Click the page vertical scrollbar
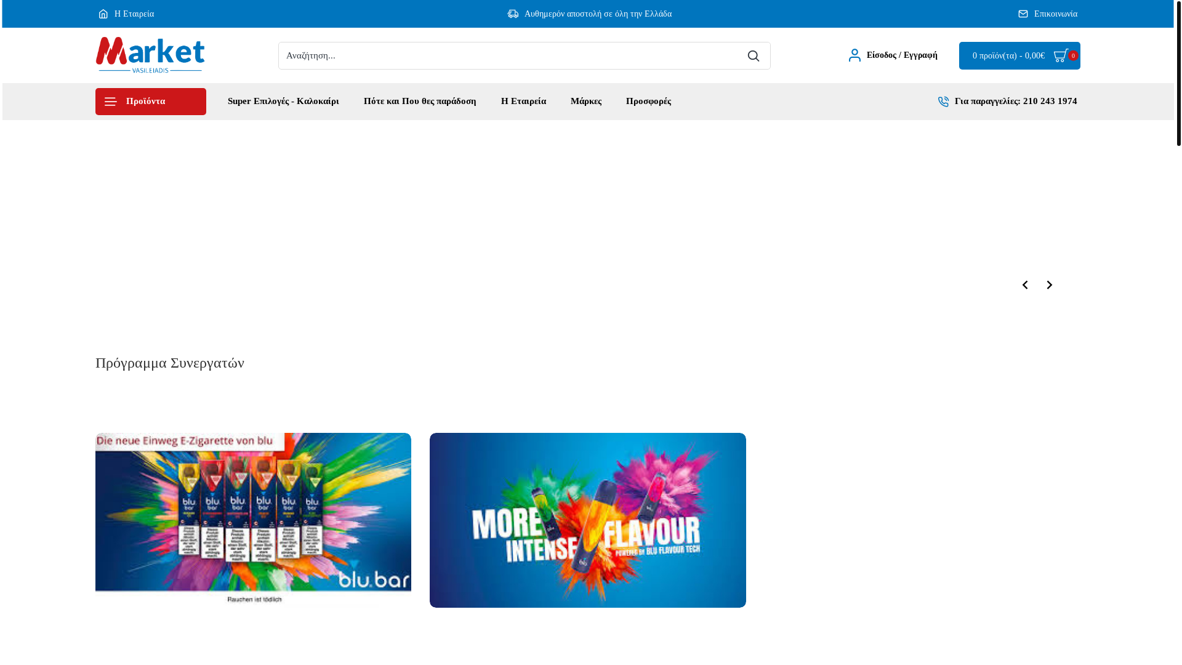1182x665 pixels. pos(1178,73)
